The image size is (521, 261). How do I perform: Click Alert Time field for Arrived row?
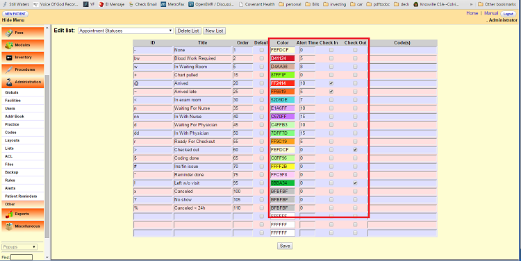[307, 83]
